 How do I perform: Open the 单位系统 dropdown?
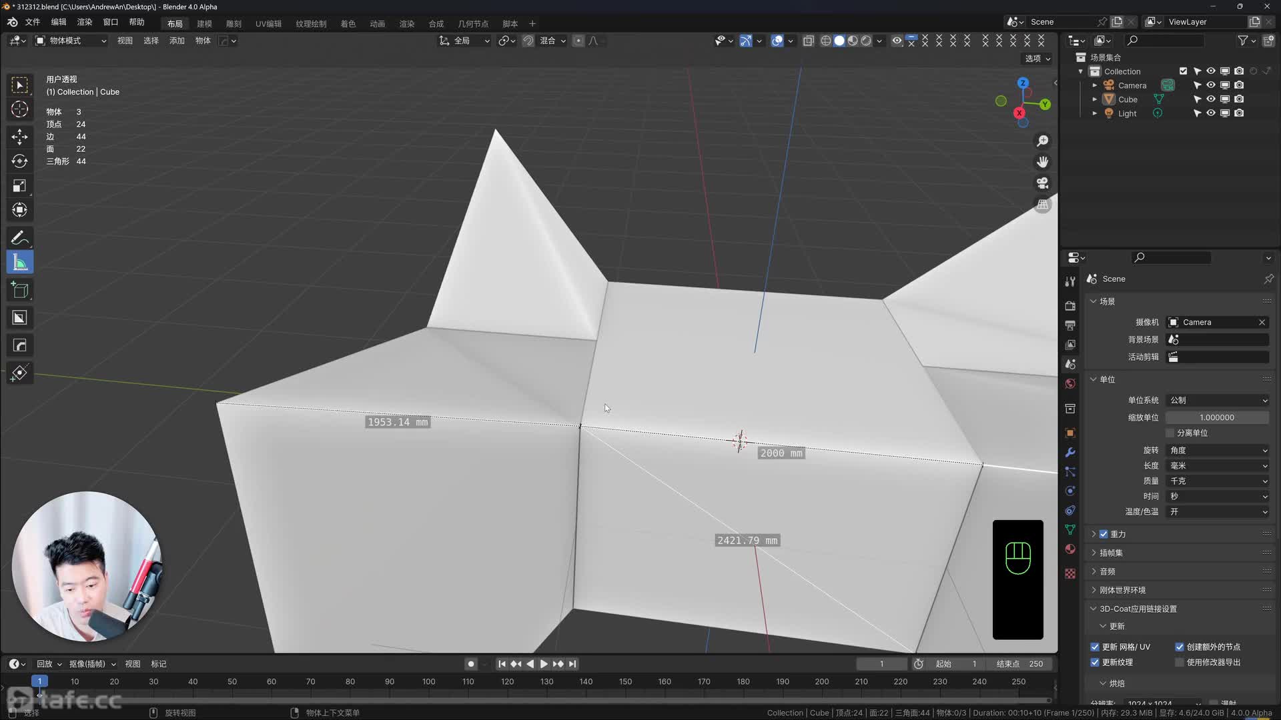1217,401
